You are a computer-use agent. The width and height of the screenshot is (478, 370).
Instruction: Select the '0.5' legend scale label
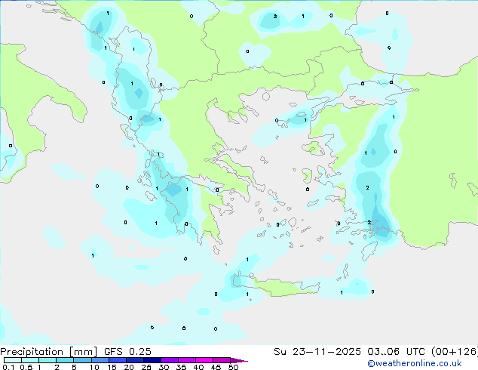(x=26, y=367)
